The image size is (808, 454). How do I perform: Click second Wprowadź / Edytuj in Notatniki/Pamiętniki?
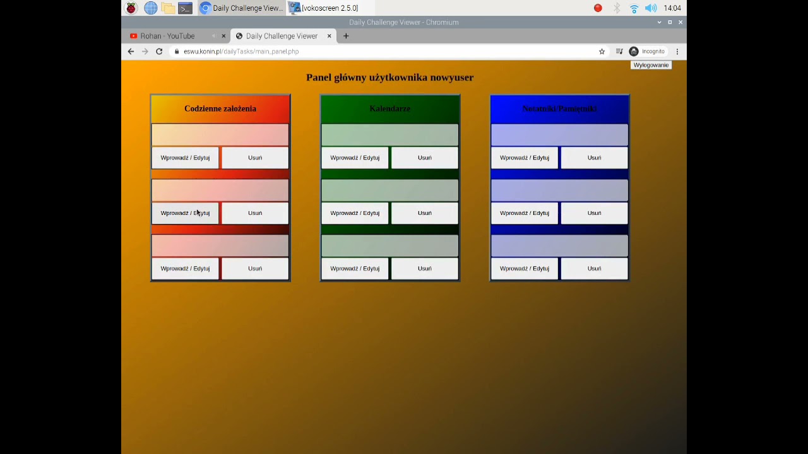point(525,213)
